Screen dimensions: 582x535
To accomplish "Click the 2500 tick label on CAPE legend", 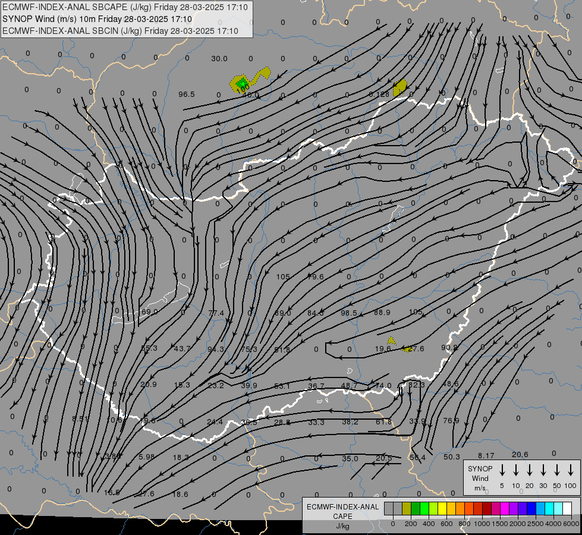I will click(x=536, y=524).
